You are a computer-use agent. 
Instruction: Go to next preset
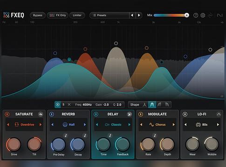coord(139,15)
